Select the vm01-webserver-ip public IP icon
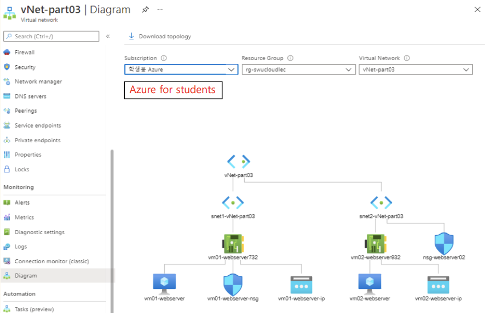The image size is (485, 313). (301, 285)
